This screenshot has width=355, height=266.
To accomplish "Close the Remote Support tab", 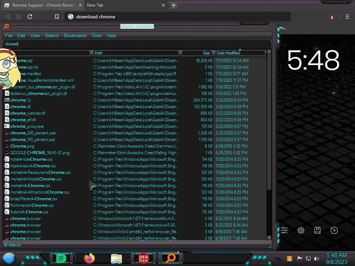I will click(x=80, y=5).
